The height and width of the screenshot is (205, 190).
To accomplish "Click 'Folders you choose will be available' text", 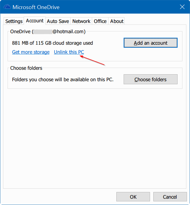I will (x=63, y=79).
